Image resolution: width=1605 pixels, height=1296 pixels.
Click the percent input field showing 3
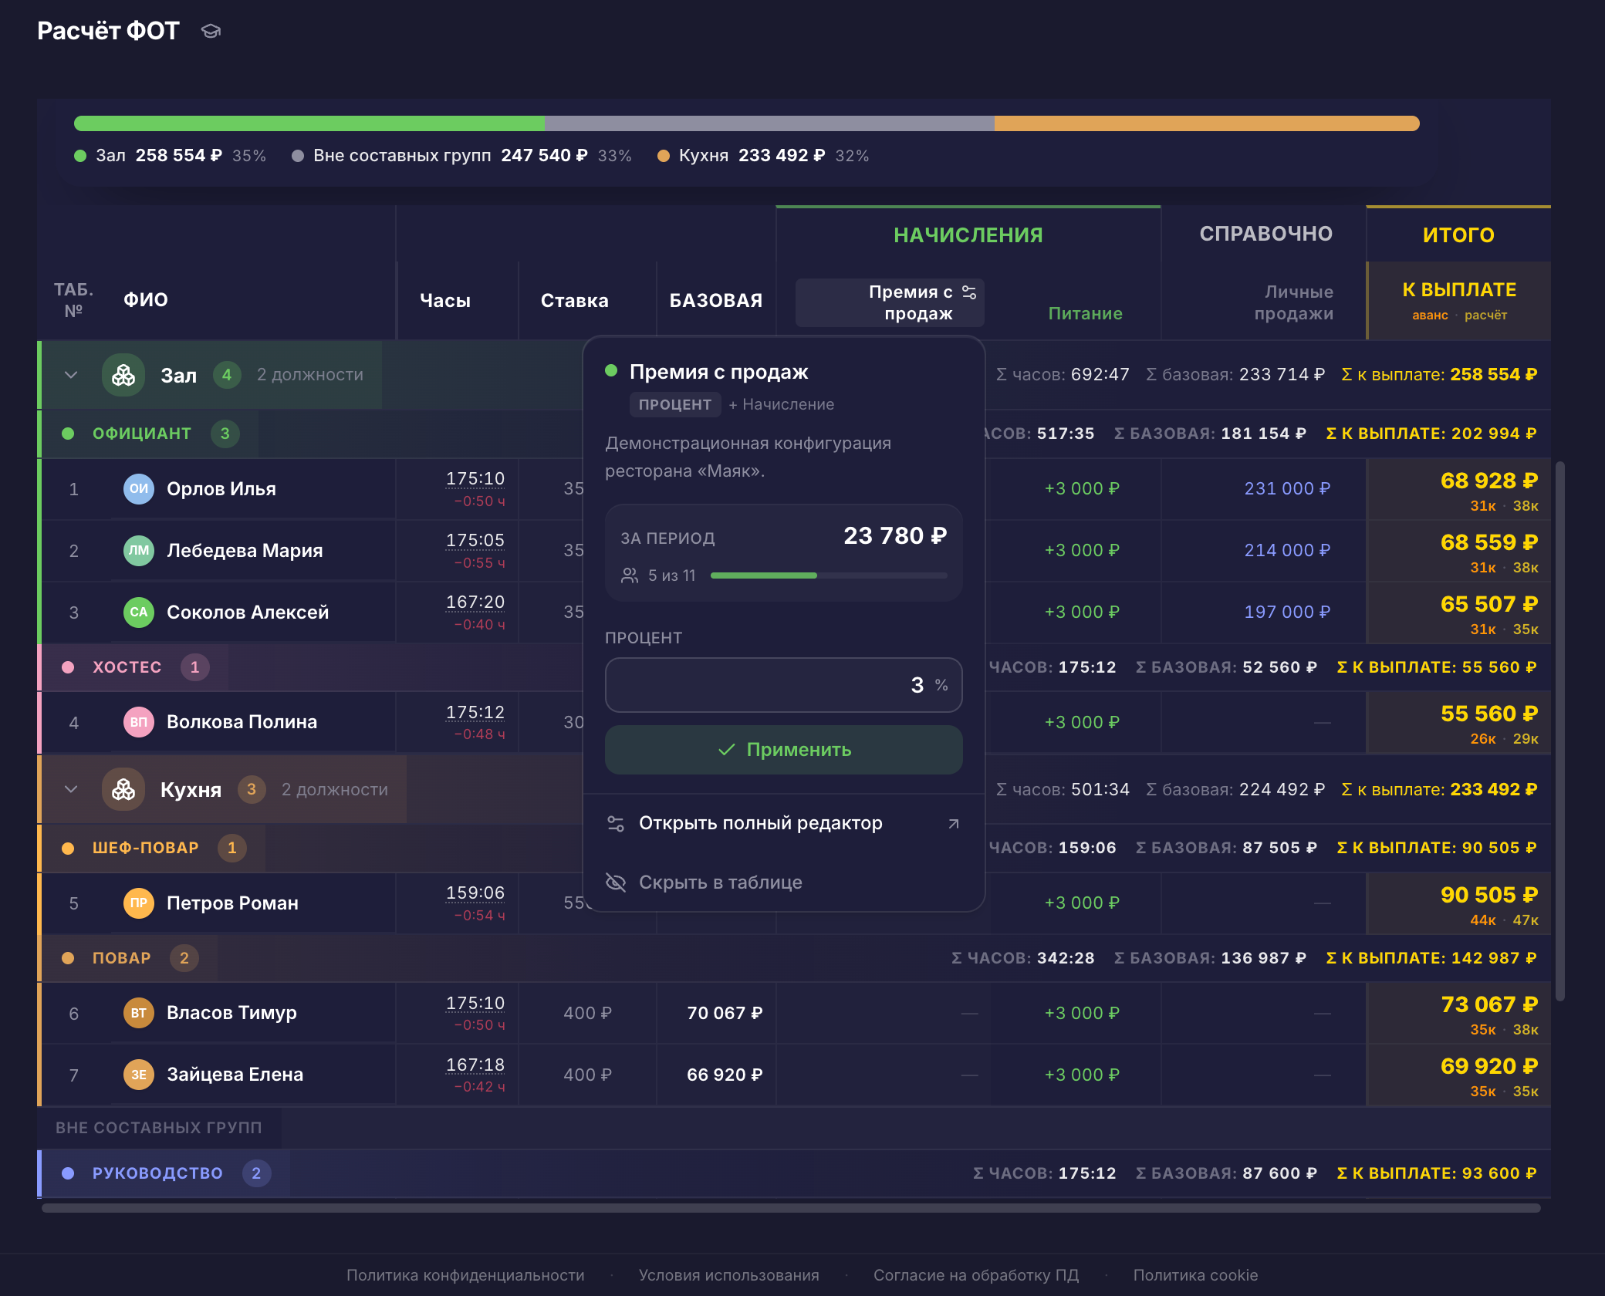point(784,685)
